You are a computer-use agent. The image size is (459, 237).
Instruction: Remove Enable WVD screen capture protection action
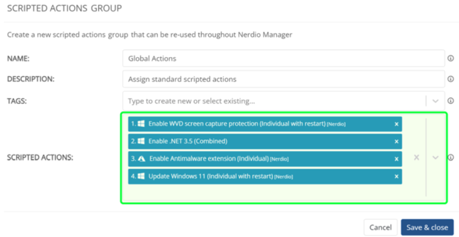(x=396, y=124)
